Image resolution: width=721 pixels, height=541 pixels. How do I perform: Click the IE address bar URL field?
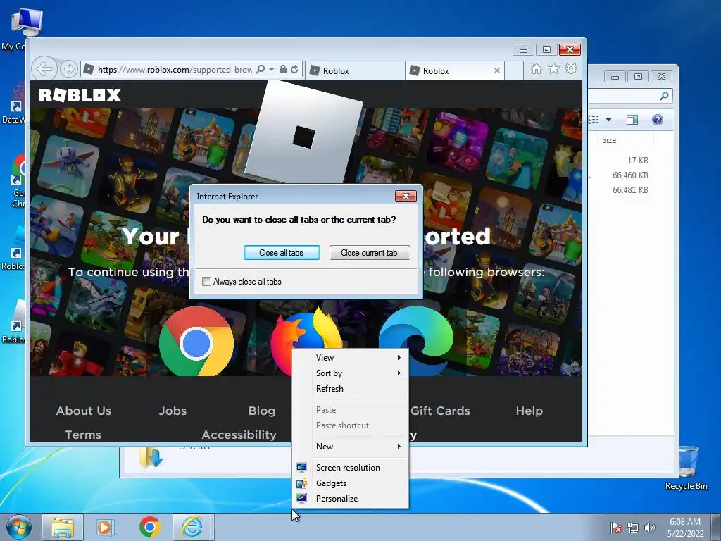tap(175, 70)
